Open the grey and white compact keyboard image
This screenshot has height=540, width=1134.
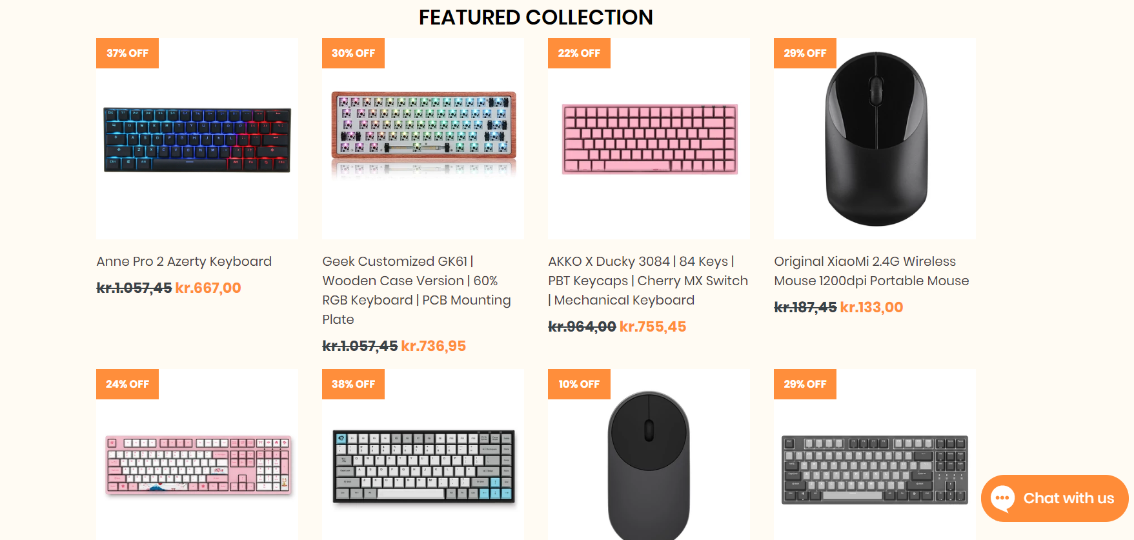423,466
